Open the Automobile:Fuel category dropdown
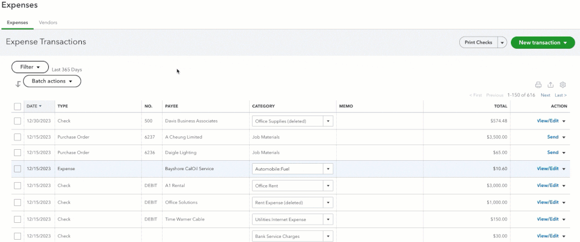The height and width of the screenshot is (242, 580). coord(328,169)
